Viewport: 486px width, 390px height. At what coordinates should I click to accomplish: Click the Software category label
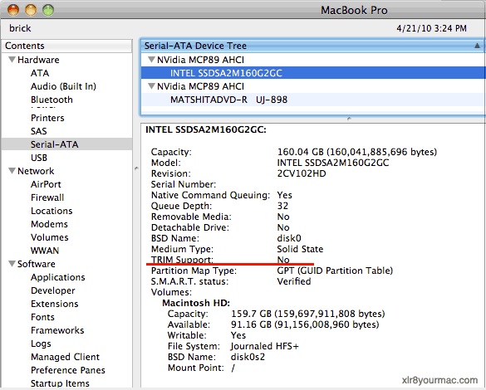tap(37, 264)
